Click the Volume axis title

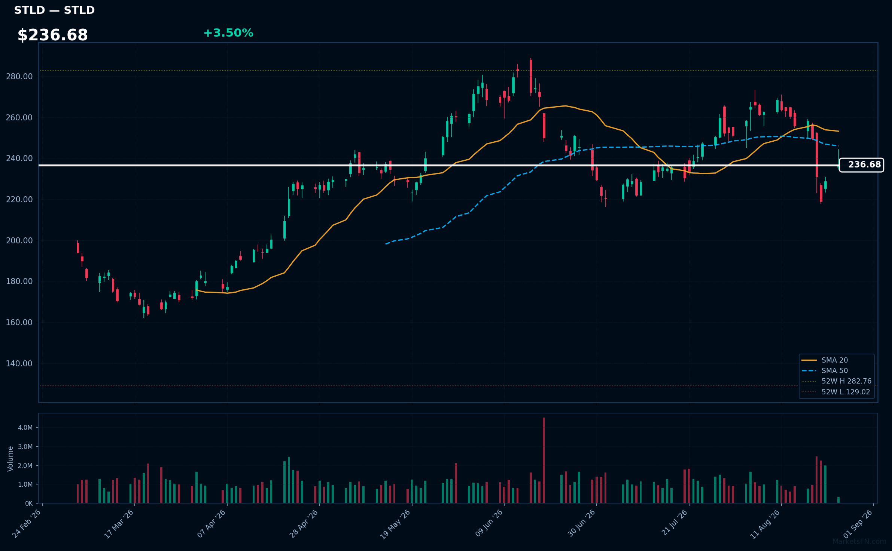point(10,459)
